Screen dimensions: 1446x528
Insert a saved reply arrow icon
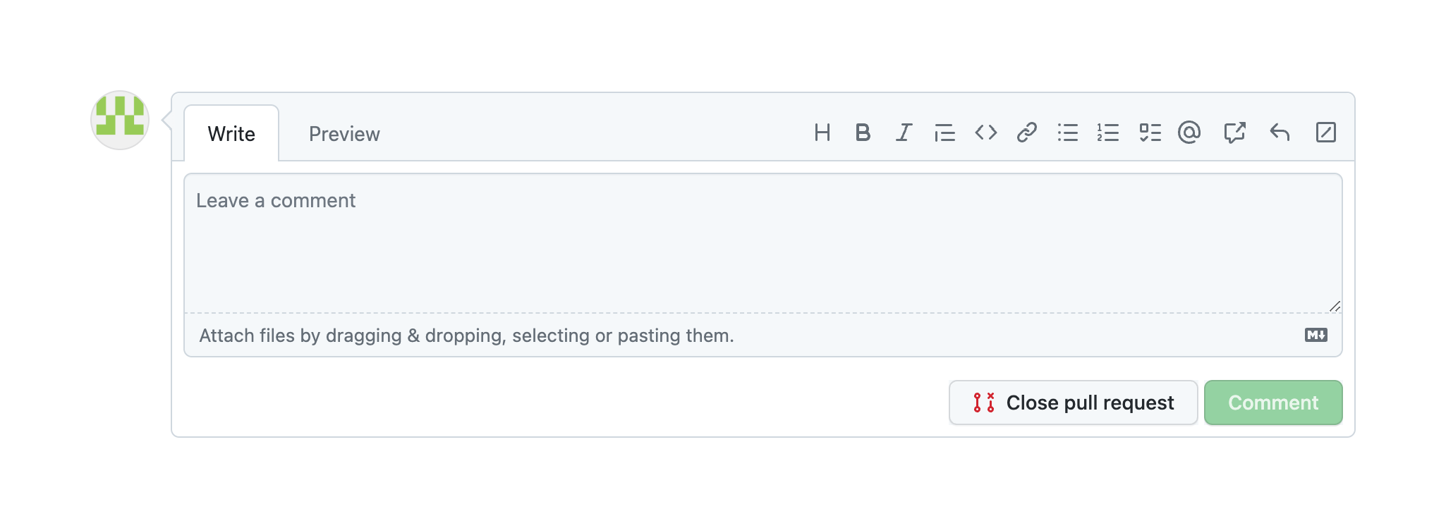pyautogui.click(x=1280, y=133)
